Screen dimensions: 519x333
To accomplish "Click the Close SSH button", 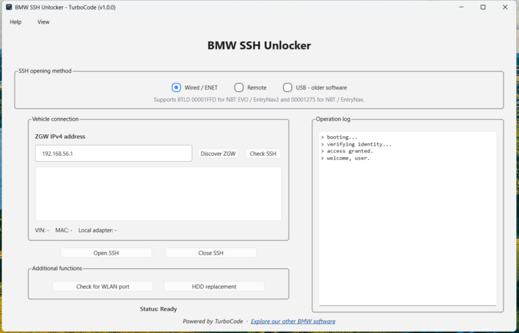I will click(x=211, y=253).
